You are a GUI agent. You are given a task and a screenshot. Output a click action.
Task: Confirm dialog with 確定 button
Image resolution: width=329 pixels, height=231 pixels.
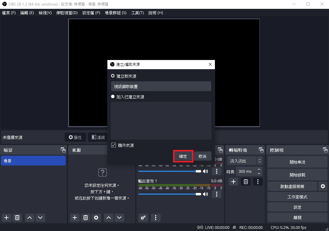click(183, 156)
